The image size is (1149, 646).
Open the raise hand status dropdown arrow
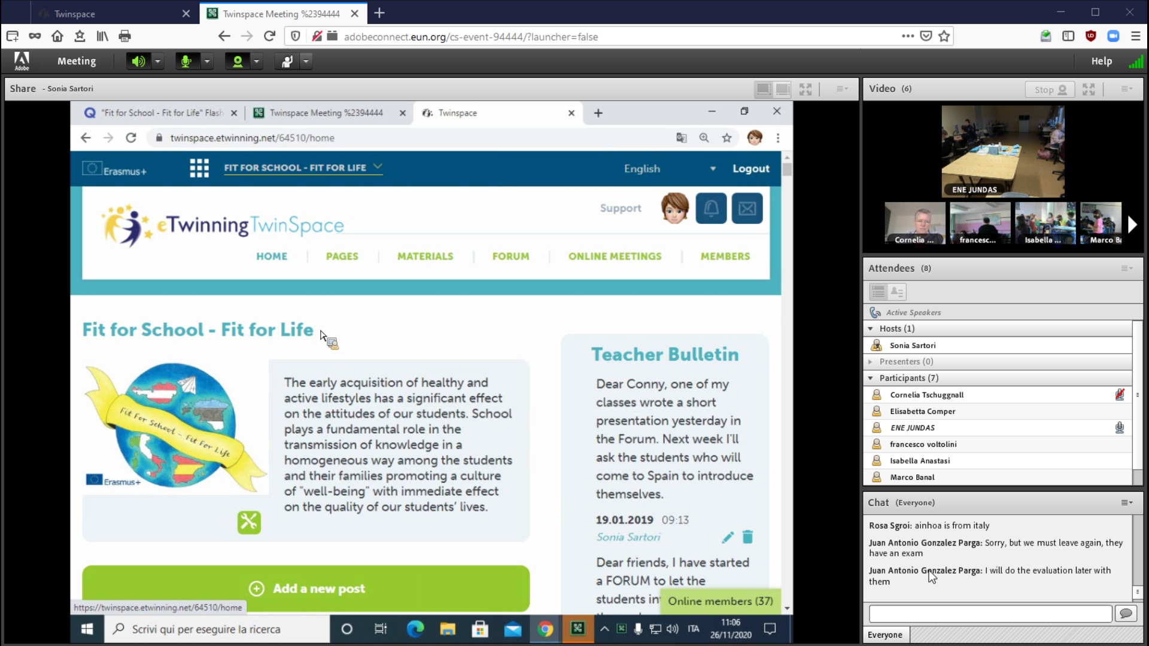306,61
